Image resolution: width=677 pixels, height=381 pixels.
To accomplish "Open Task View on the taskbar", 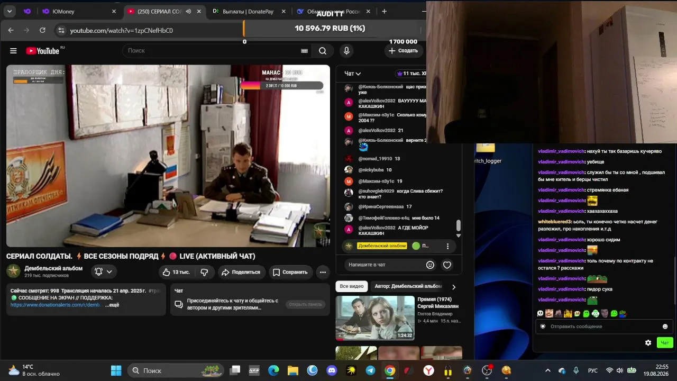I will [x=235, y=370].
